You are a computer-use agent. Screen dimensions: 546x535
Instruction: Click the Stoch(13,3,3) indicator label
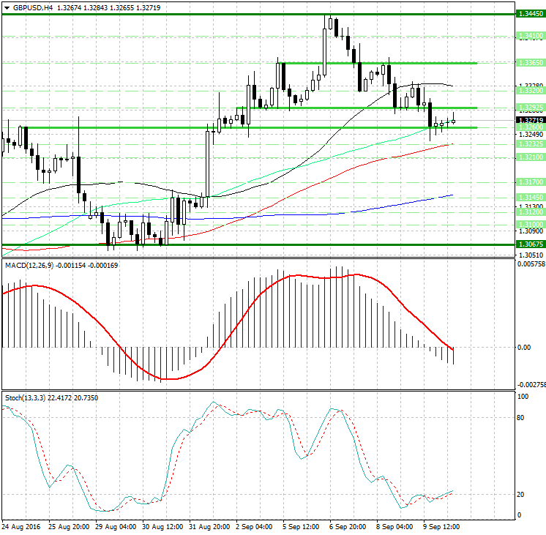coord(24,397)
